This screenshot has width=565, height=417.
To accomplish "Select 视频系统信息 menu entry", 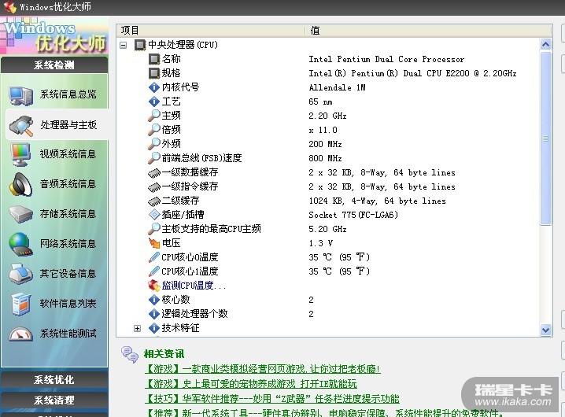I will (68, 154).
